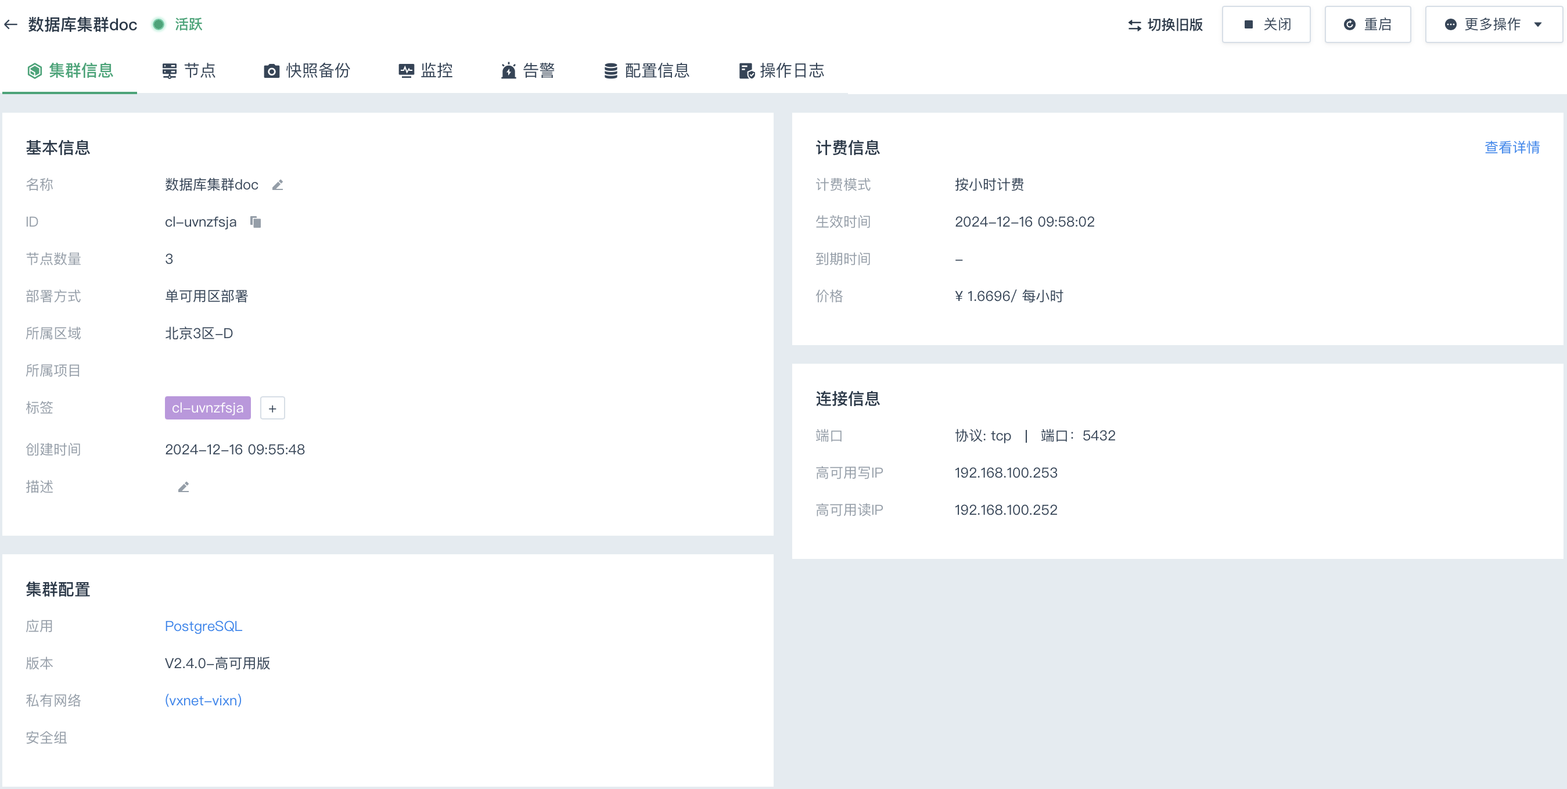Edit the cluster name with the pencil icon
The width and height of the screenshot is (1567, 789).
click(278, 185)
